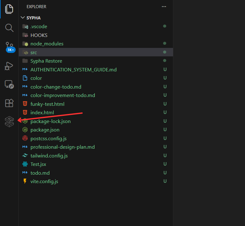Click the Tailwind icon beside tailwind.config.js
Viewport: 245px width, 226px height.
click(25, 155)
